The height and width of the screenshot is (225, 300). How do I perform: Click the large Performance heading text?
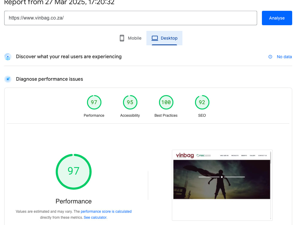tap(73, 201)
